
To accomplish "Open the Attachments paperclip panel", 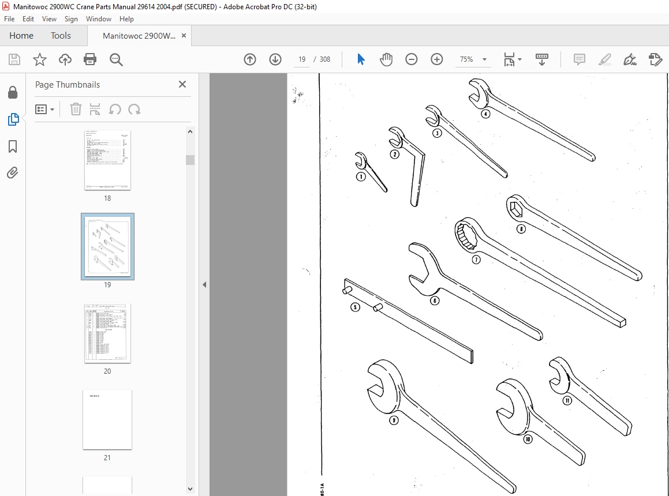I will click(x=13, y=172).
